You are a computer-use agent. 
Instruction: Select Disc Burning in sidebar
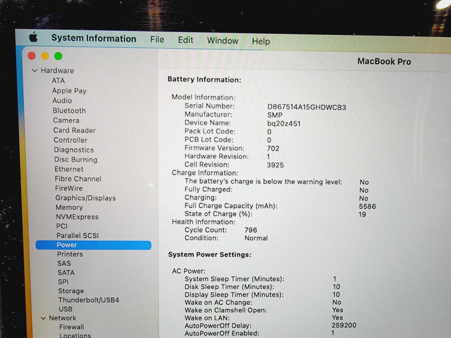click(x=76, y=159)
